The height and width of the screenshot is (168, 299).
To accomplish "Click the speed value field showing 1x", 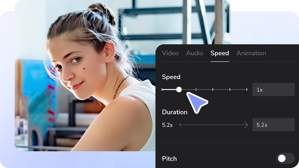I will 274,89.
